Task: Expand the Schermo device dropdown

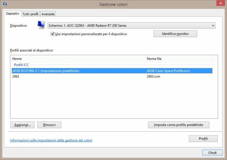Action: 131,26
